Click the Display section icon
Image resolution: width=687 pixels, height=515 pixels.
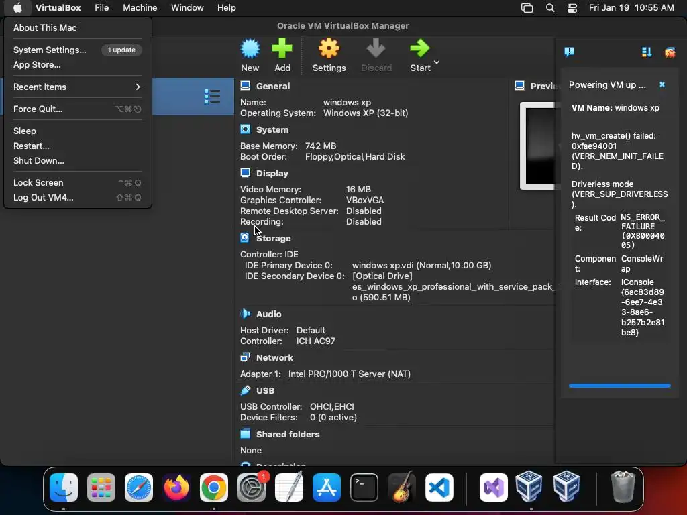tap(246, 173)
